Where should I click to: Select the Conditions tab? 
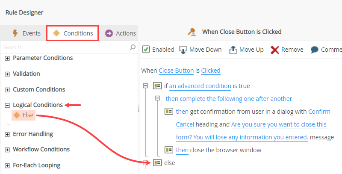pos(73,33)
